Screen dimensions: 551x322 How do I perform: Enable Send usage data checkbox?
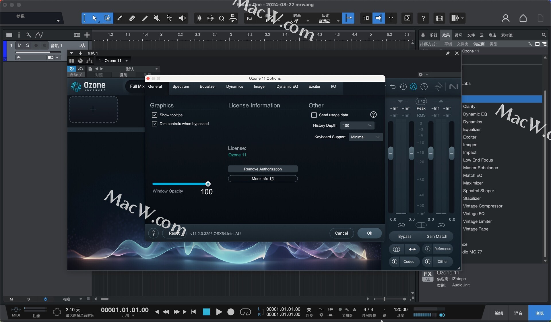[x=314, y=115]
